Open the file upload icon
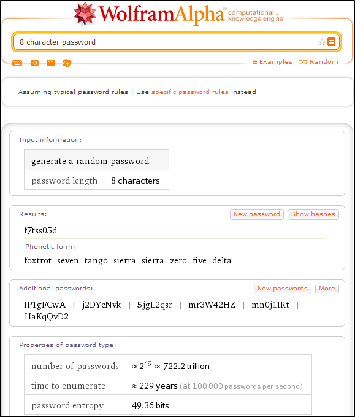The width and height of the screenshot is (355, 417). tap(67, 63)
